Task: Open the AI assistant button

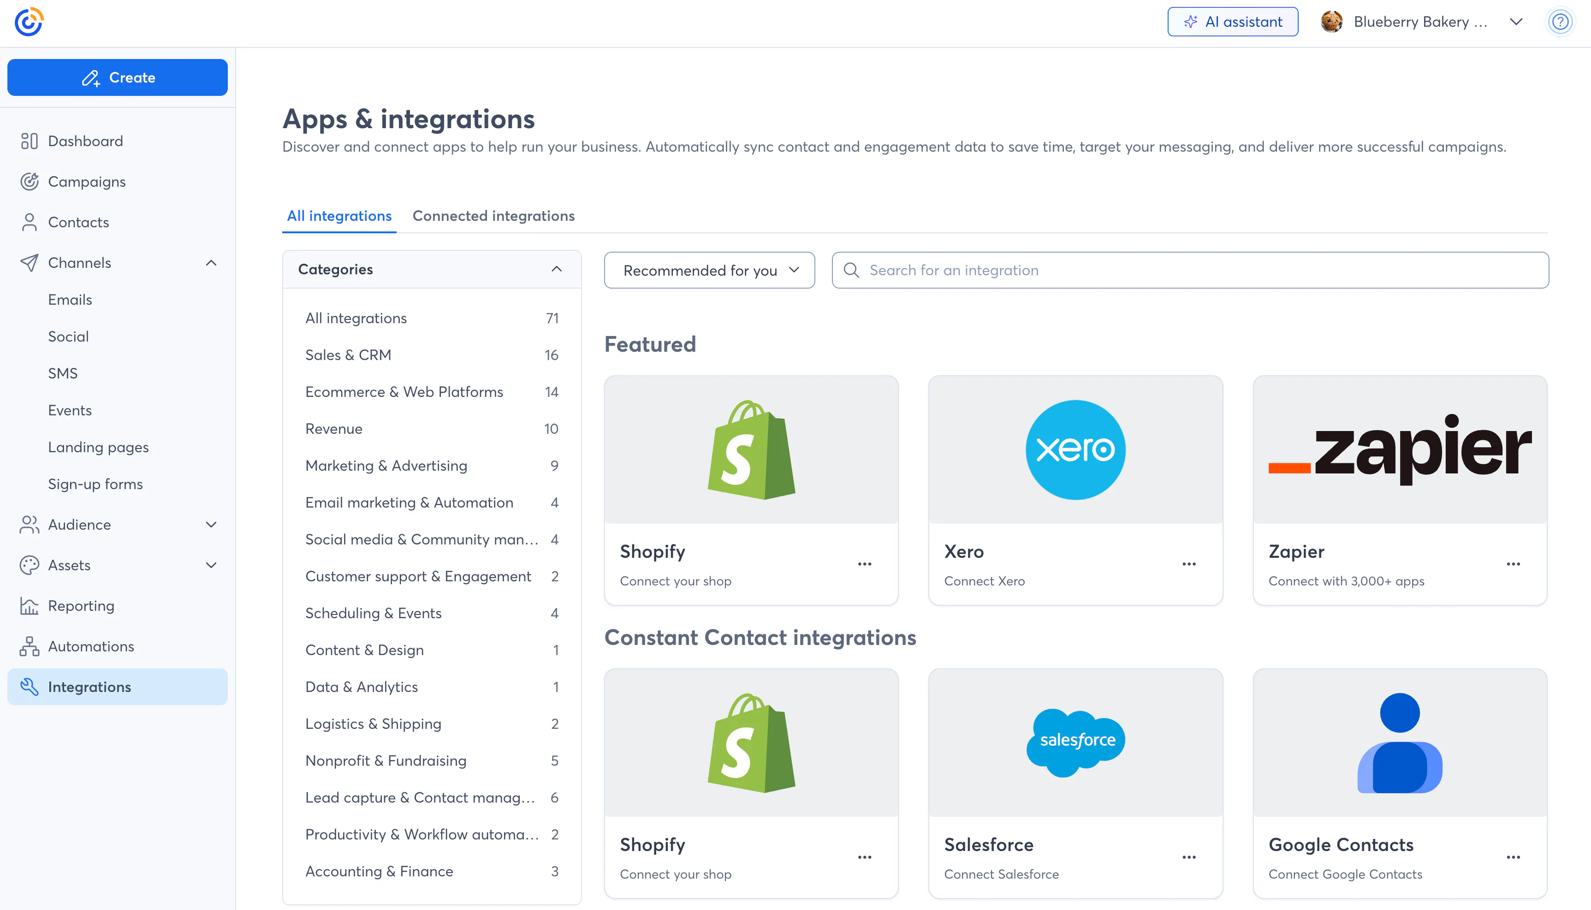Action: (x=1232, y=22)
